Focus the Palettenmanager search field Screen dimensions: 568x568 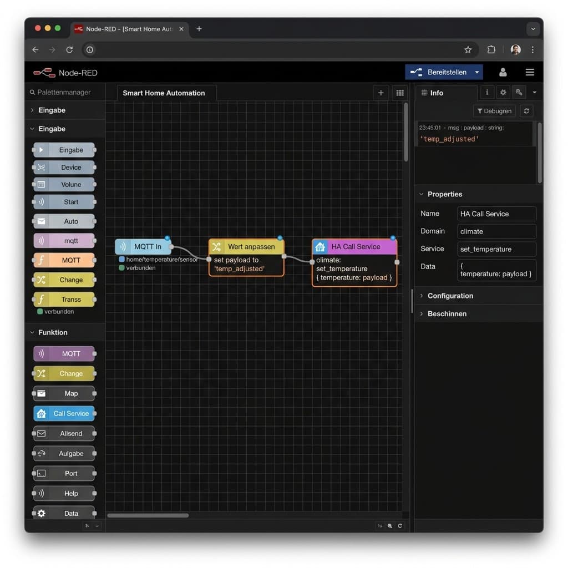pos(64,93)
